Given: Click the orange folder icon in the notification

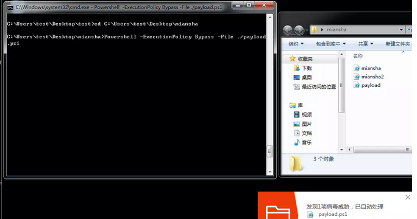Looking at the screenshot, I should point(278,212).
